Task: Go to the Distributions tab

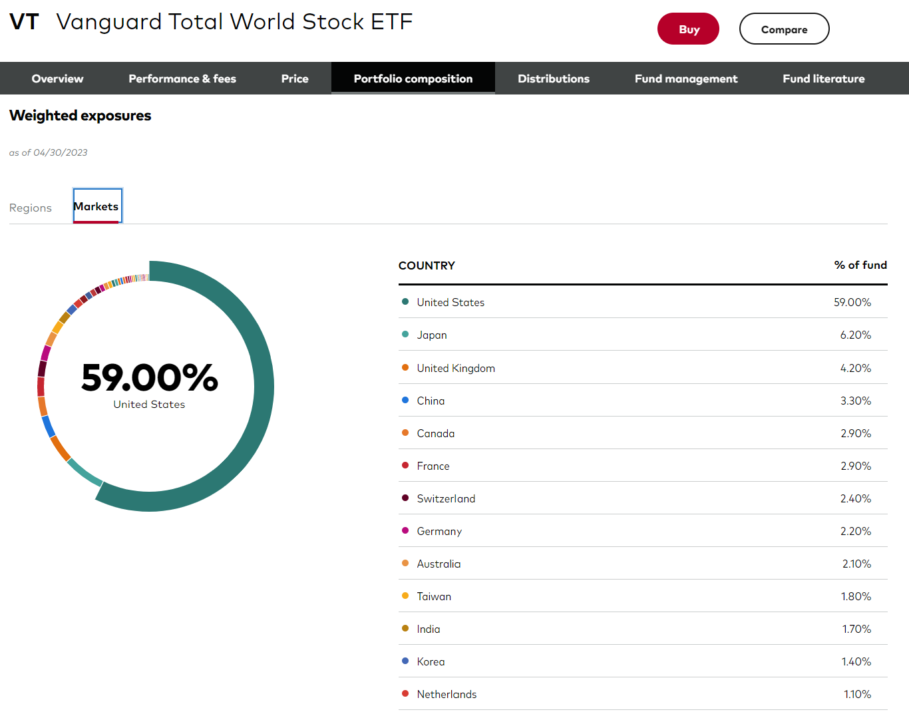Action: click(x=554, y=79)
